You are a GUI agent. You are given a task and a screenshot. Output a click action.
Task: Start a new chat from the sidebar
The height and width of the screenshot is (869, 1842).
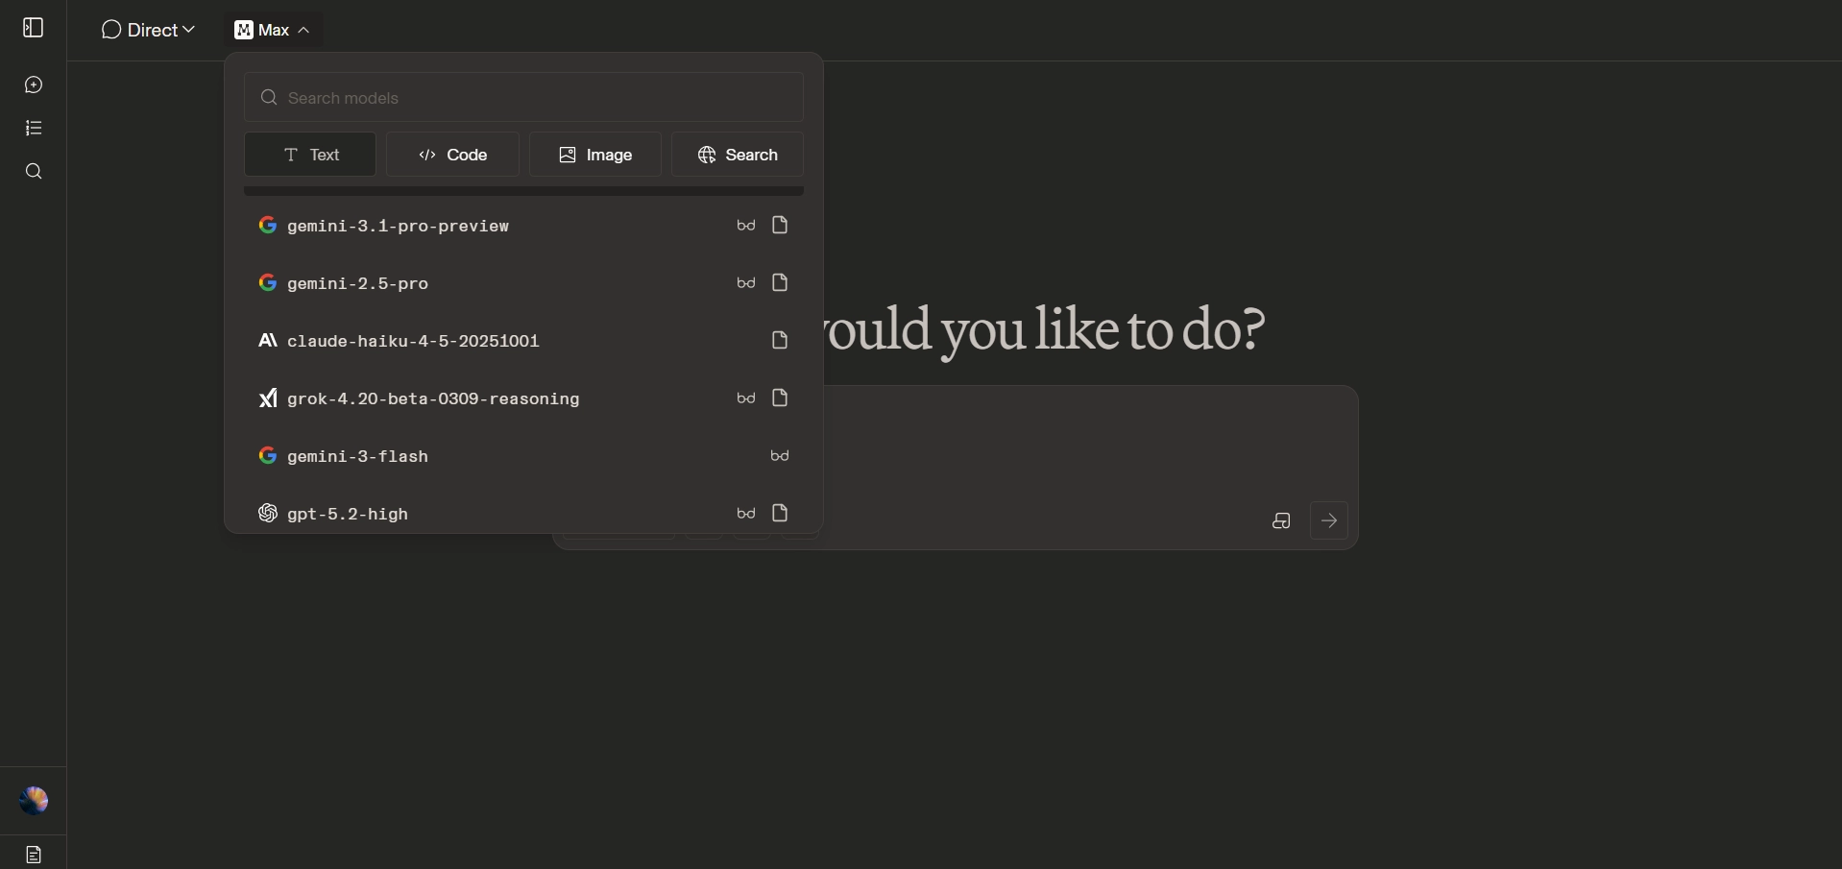34,85
